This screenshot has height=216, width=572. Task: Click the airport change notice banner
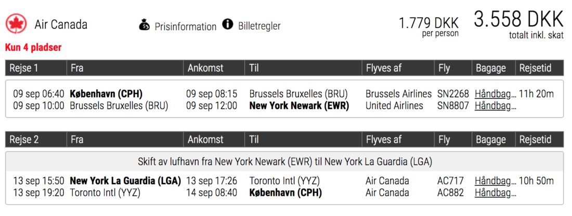coord(284,161)
